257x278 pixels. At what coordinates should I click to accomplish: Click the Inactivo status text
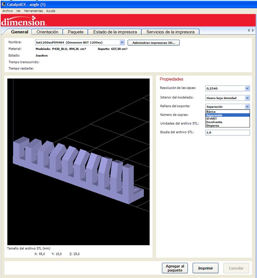[x=42, y=56]
